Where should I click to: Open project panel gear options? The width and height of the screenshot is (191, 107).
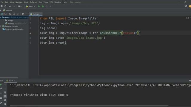23,14
